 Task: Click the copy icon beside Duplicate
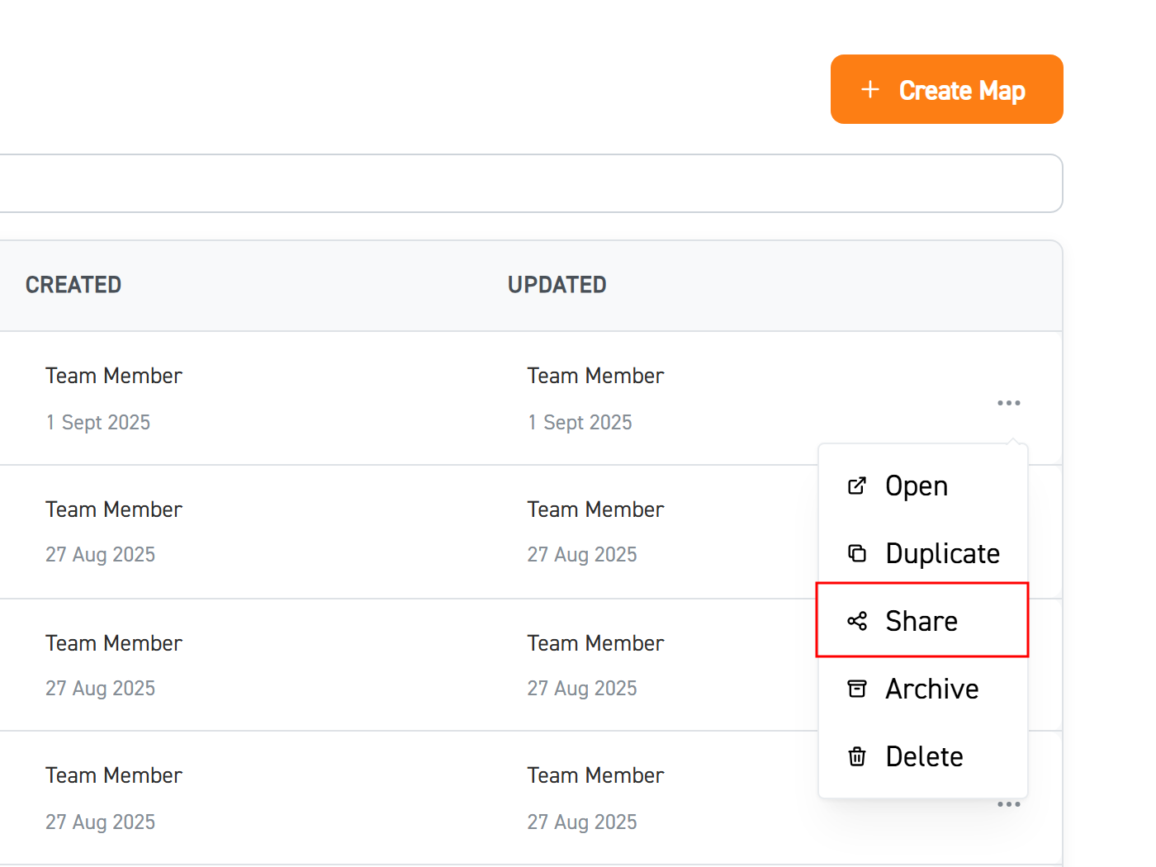(857, 553)
